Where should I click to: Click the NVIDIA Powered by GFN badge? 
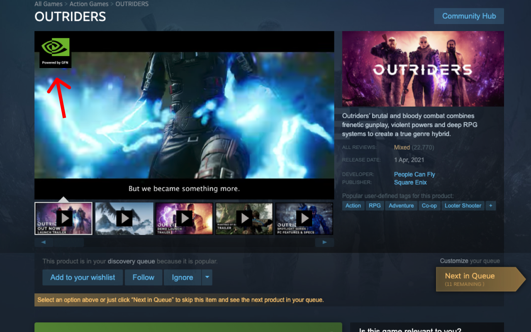[55, 52]
